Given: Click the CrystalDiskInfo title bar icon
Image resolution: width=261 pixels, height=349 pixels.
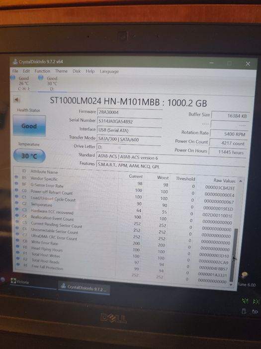Looking at the screenshot, I should (x=15, y=62).
